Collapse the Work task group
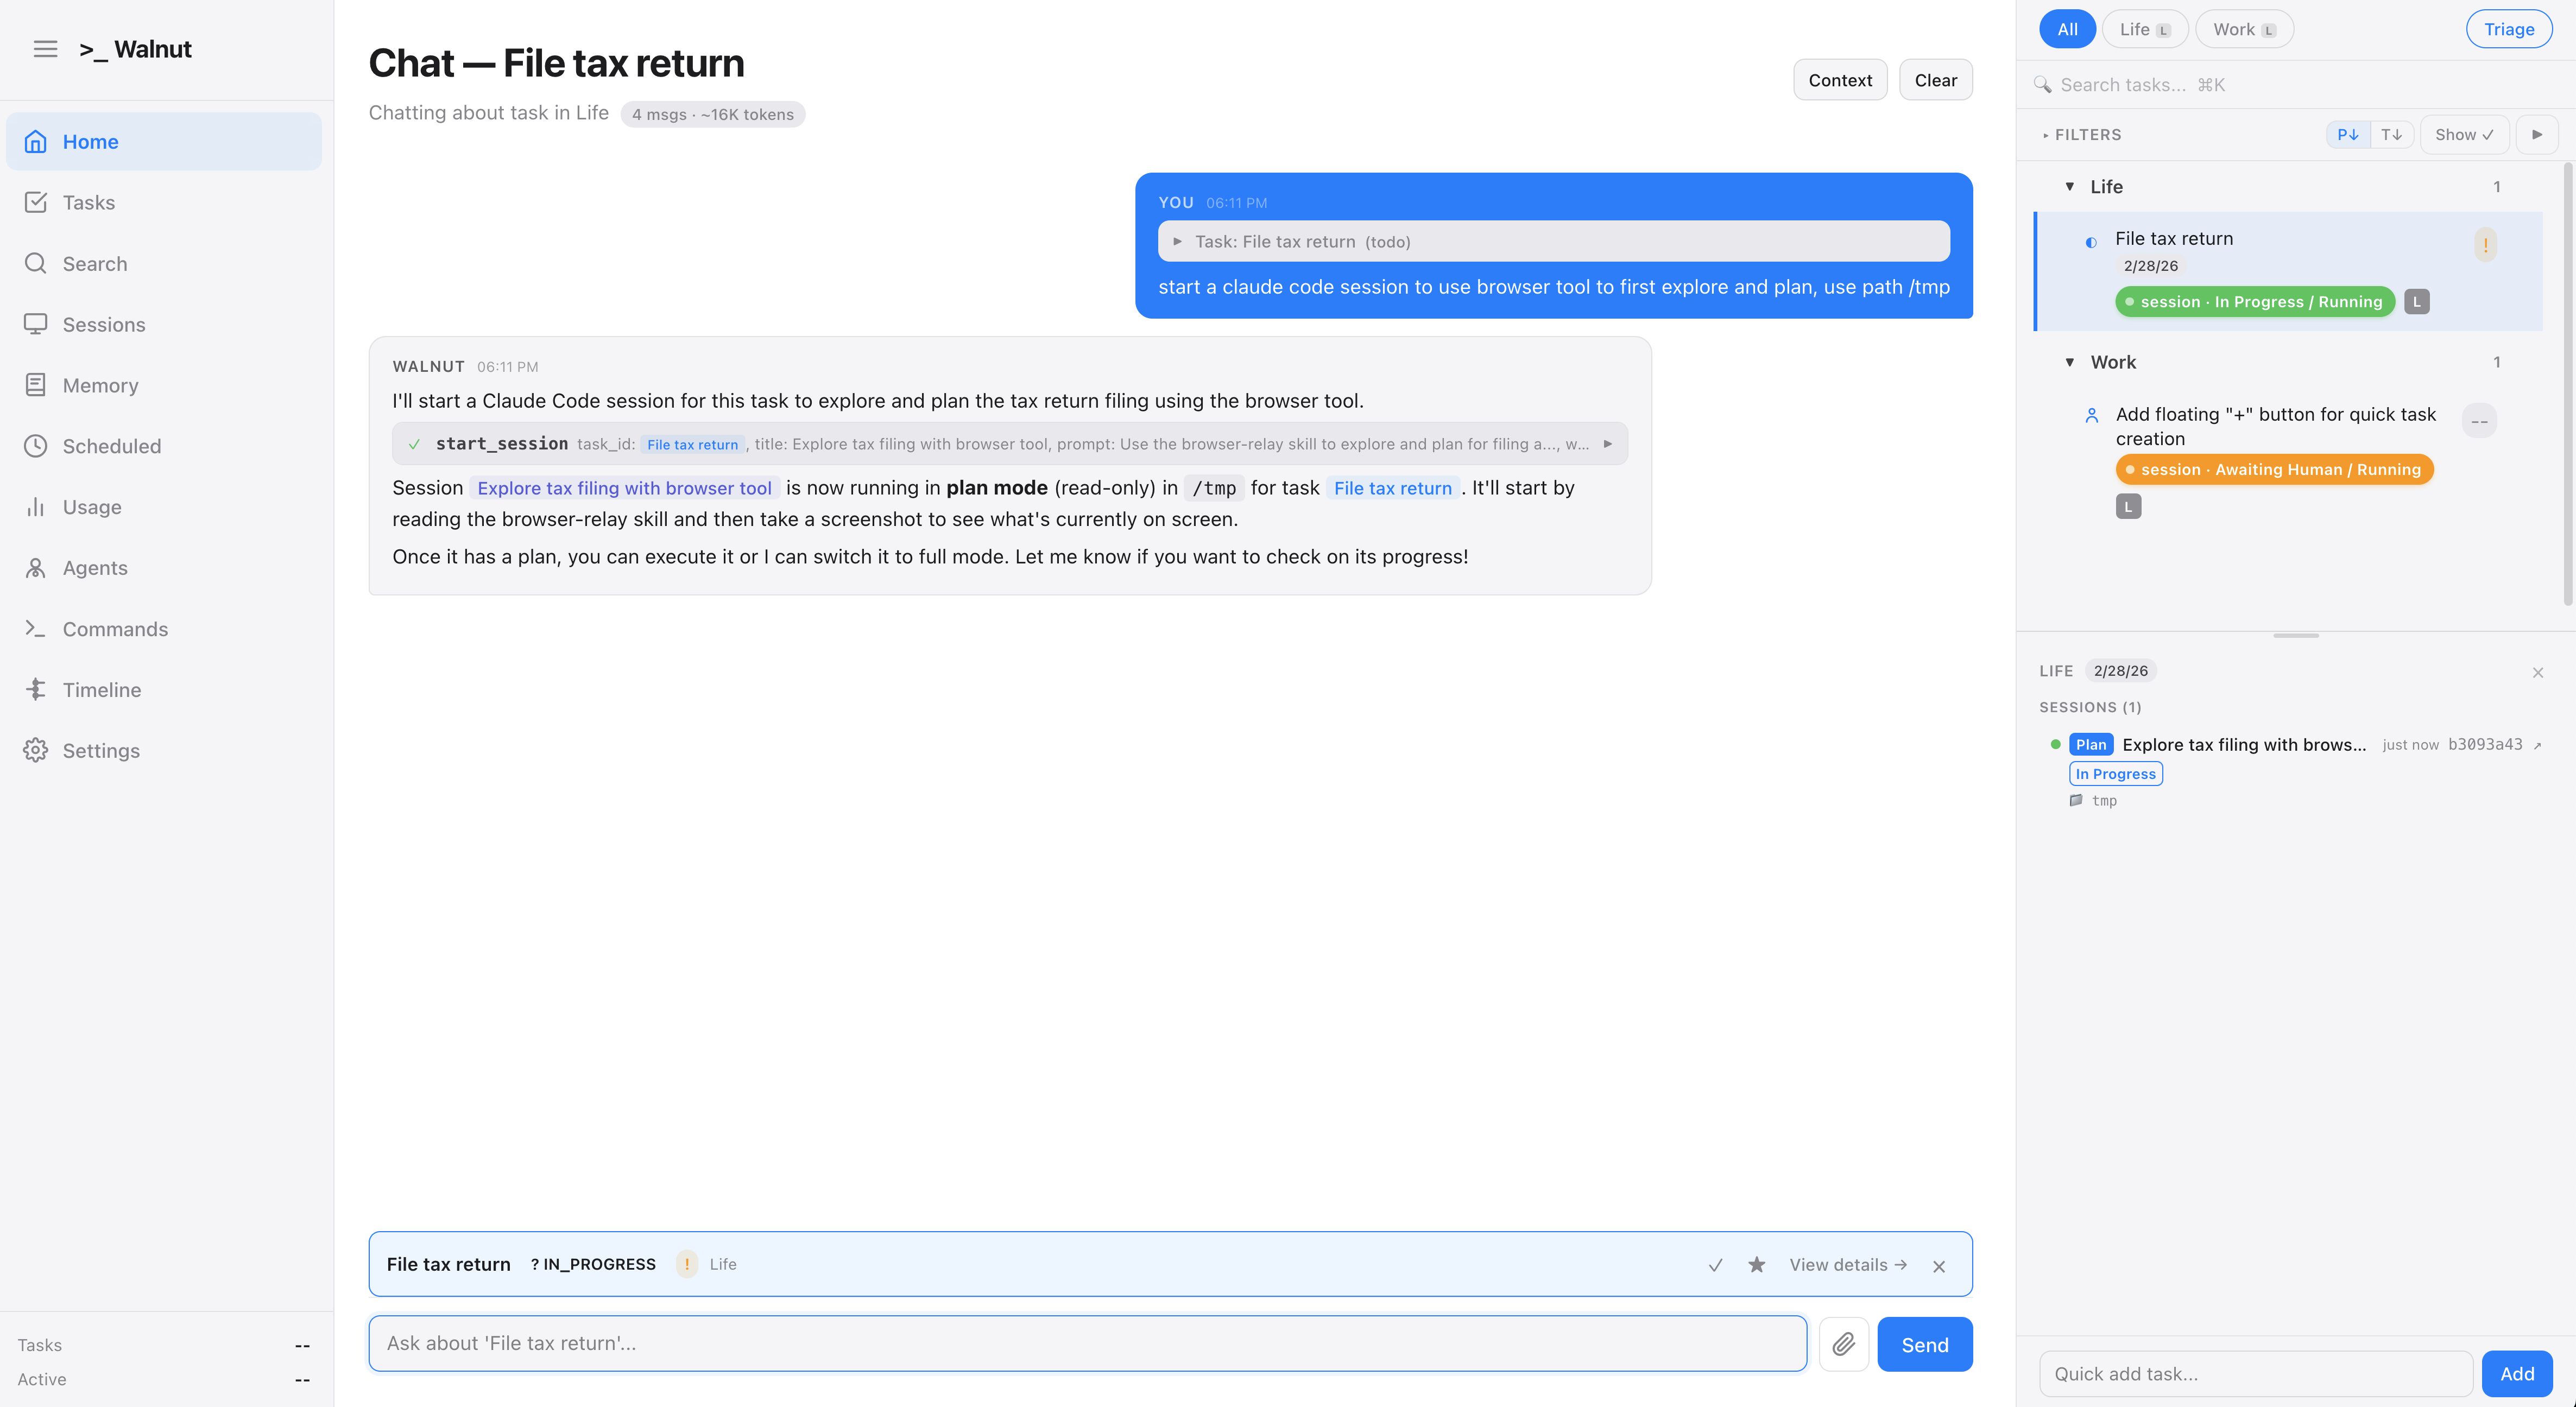 (x=2069, y=362)
